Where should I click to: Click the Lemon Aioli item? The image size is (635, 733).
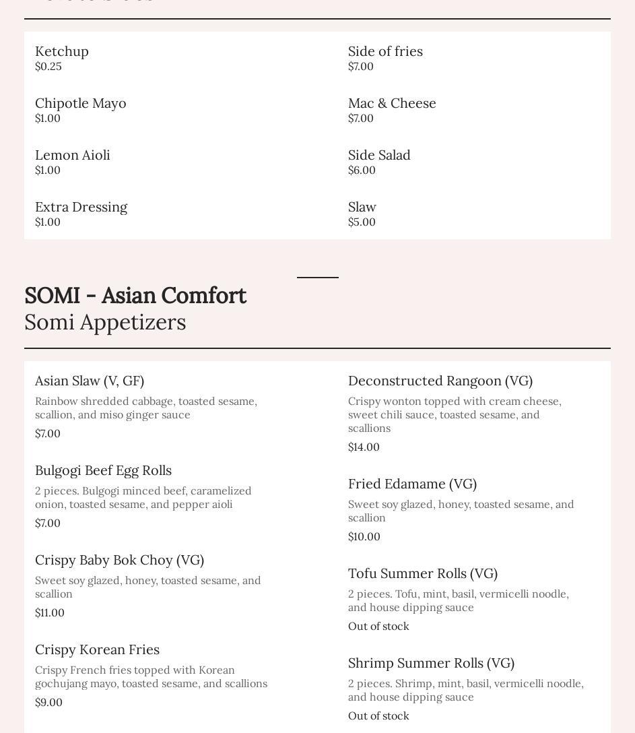pos(73,155)
